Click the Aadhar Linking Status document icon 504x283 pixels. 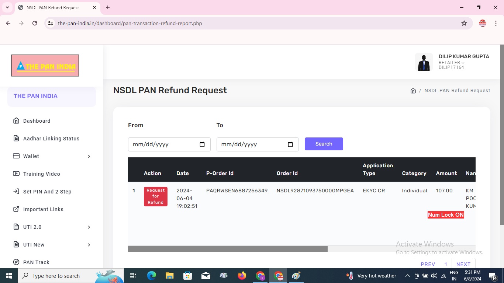(16, 139)
